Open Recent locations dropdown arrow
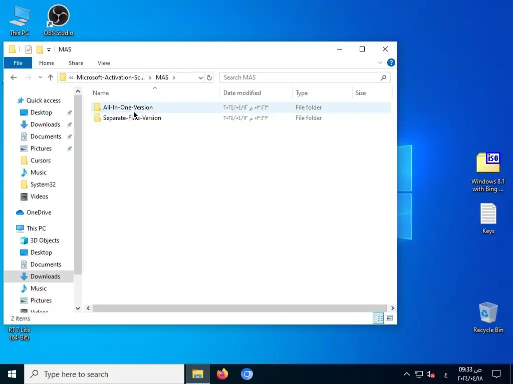 pyautogui.click(x=40, y=77)
